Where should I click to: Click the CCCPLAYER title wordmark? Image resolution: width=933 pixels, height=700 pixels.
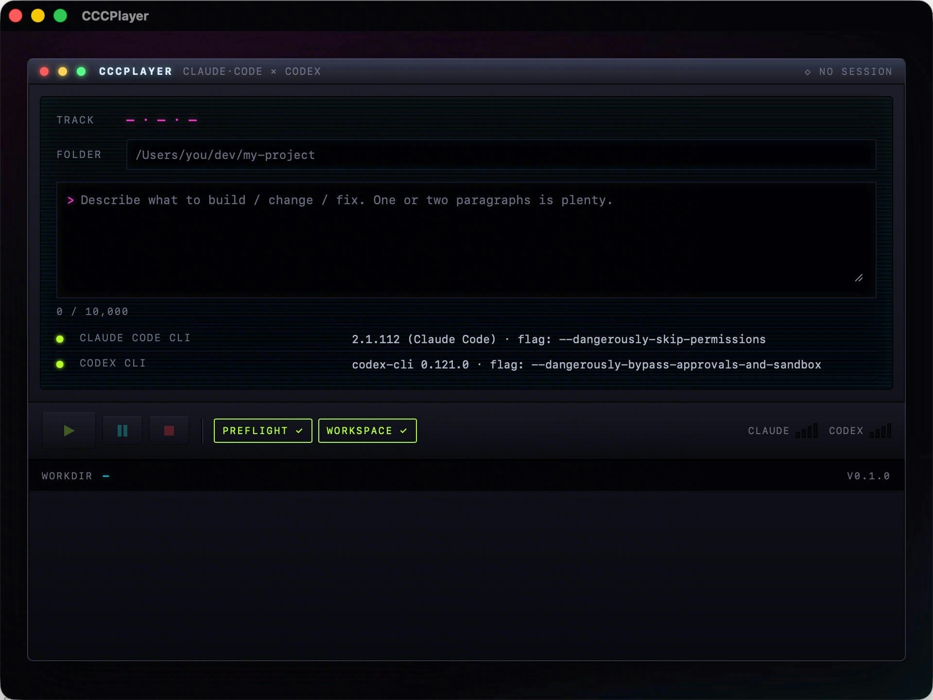pyautogui.click(x=135, y=71)
